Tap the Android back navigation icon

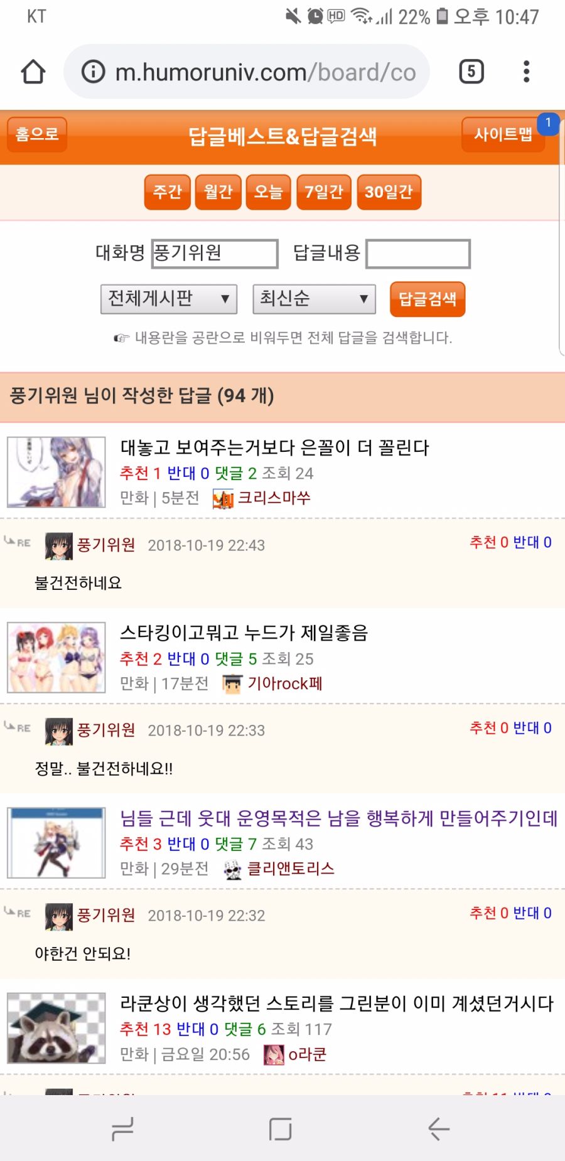tap(438, 1129)
